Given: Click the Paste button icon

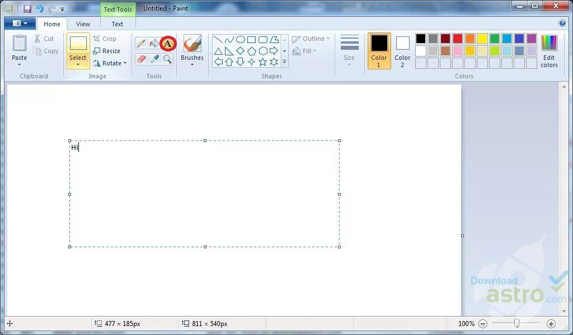Looking at the screenshot, I should tap(20, 43).
